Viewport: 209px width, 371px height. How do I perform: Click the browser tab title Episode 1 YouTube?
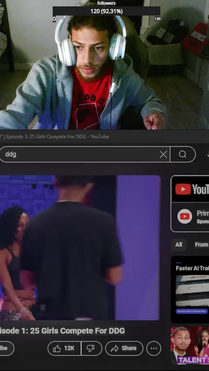click(55, 137)
